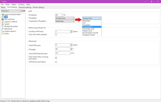Open the Fika_Set_1 preset dropdown
This screenshot has height=102, width=161.
pos(11,11)
